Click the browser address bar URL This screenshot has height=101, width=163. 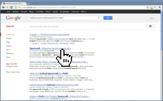point(81,7)
